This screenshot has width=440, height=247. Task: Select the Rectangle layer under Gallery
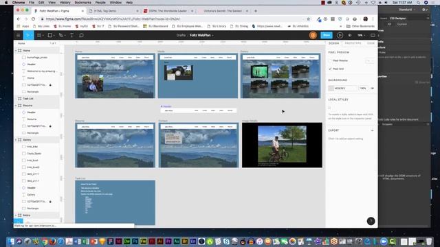(x=36, y=209)
